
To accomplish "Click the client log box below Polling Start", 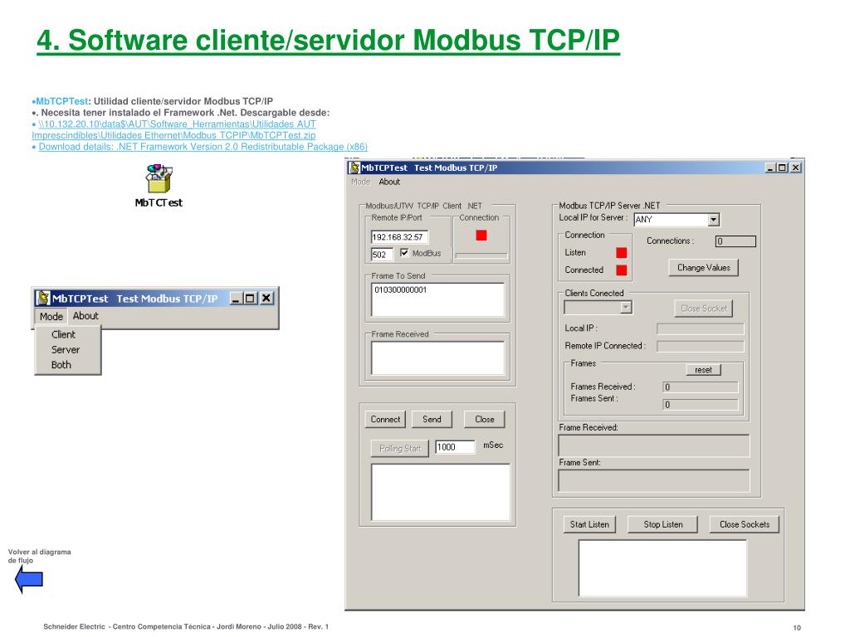I will [441, 492].
